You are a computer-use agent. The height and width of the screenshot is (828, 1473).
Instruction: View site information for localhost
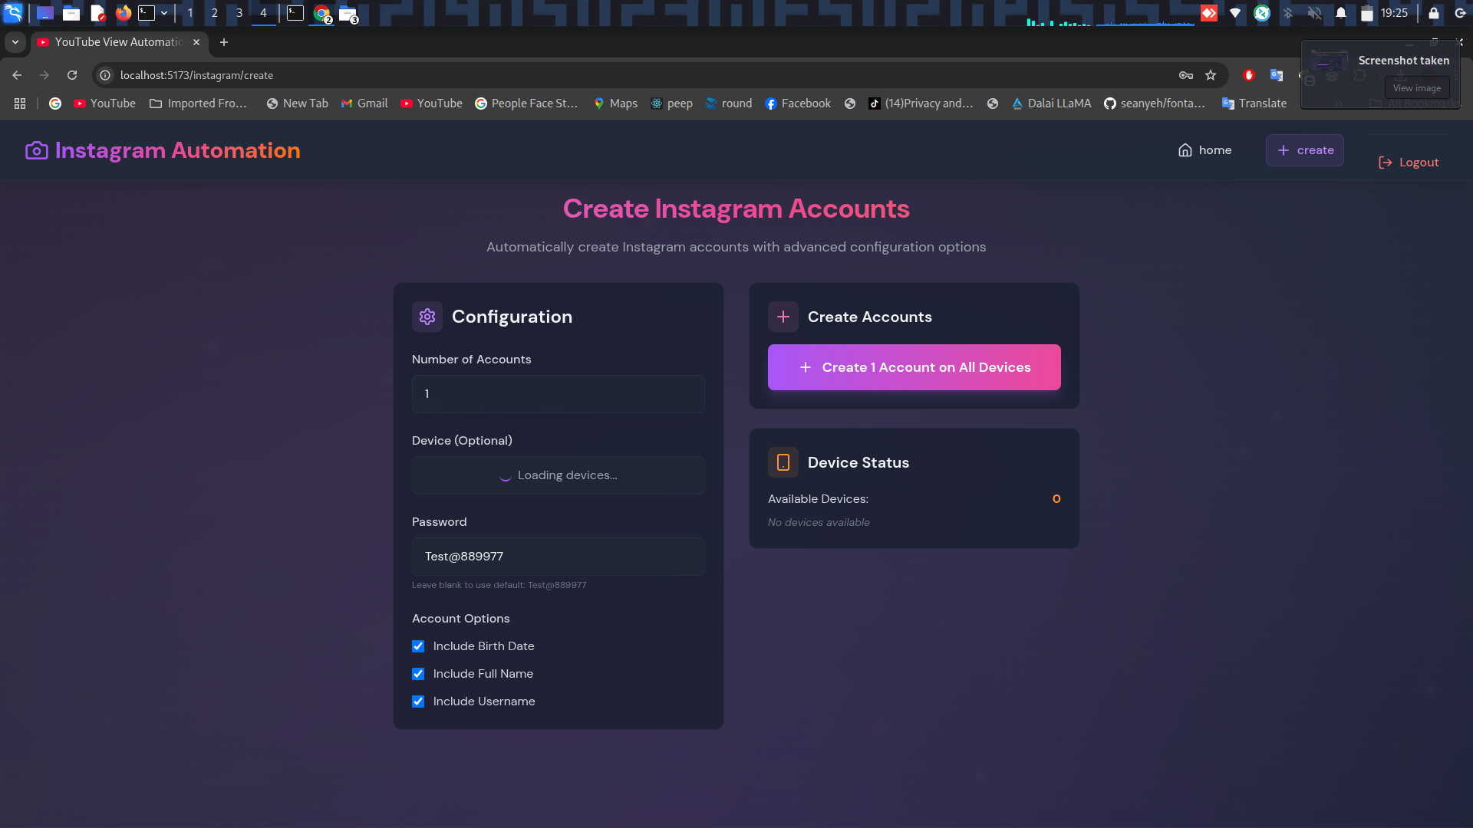106,75
